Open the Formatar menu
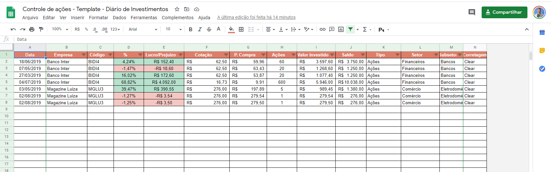 tap(98, 18)
